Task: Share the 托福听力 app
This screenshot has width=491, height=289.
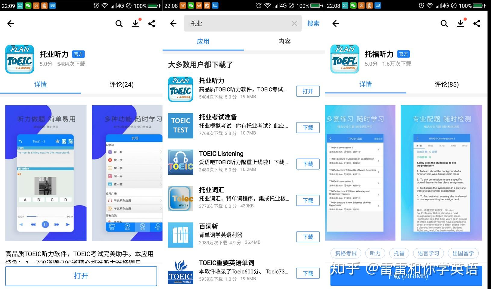Action: [x=477, y=23]
